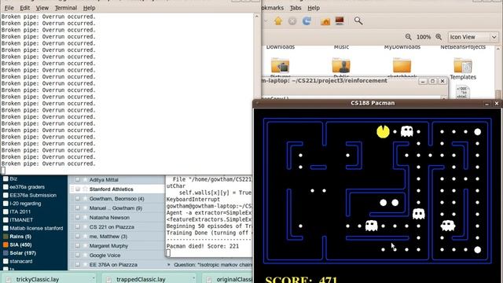Click the trickyClassic.lay file icon
Image resolution: width=503 pixels, height=283 pixels.
(9, 280)
